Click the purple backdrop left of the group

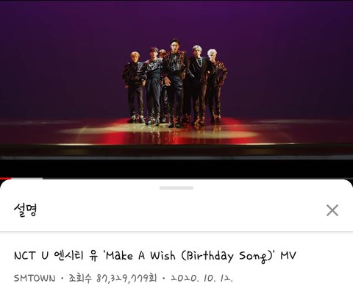tap(61, 61)
